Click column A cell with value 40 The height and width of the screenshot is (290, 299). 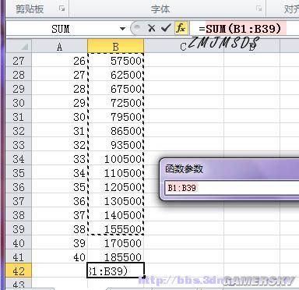pos(60,257)
